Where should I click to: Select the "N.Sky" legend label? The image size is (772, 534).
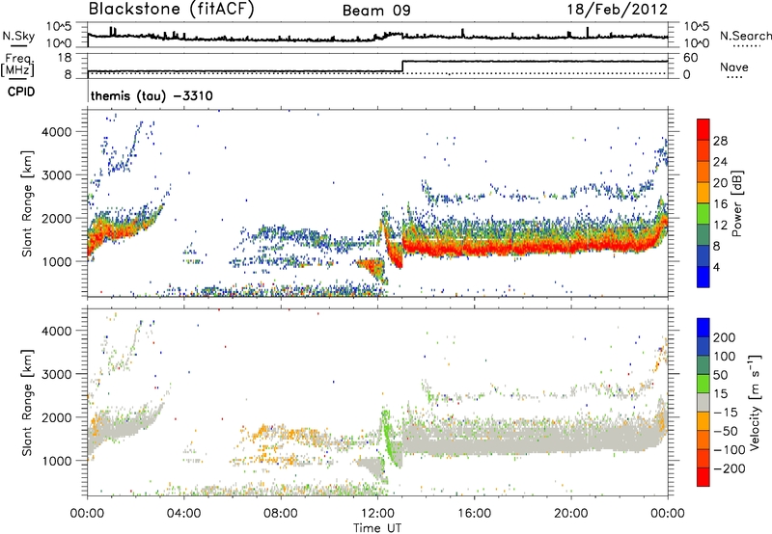(18, 36)
